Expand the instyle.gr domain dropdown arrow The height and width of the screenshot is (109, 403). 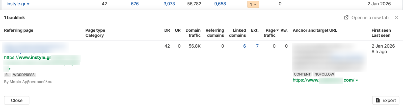tap(28, 4)
